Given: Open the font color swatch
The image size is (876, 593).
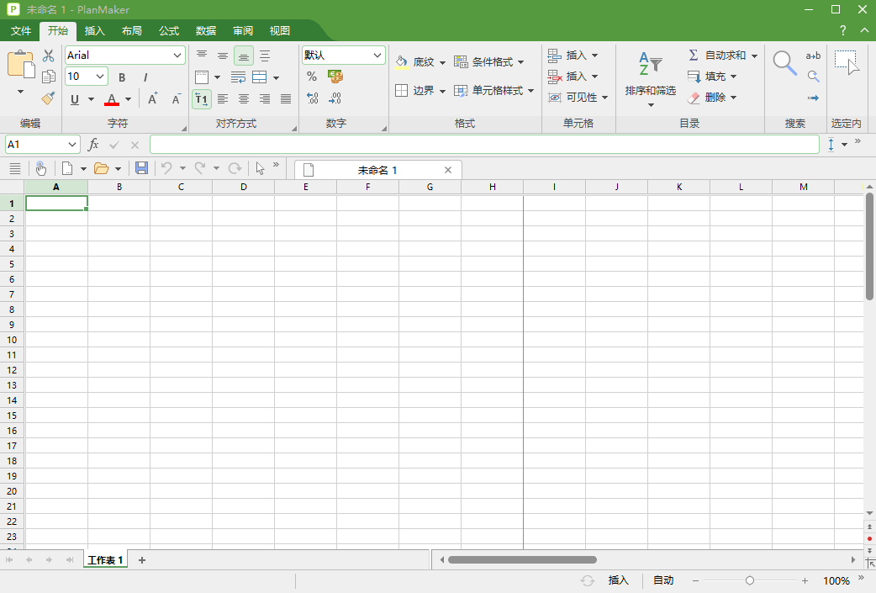Looking at the screenshot, I should click(x=112, y=99).
